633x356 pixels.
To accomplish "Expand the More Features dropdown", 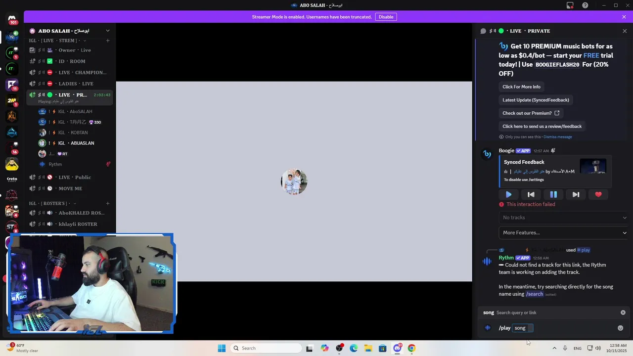I will (563, 232).
